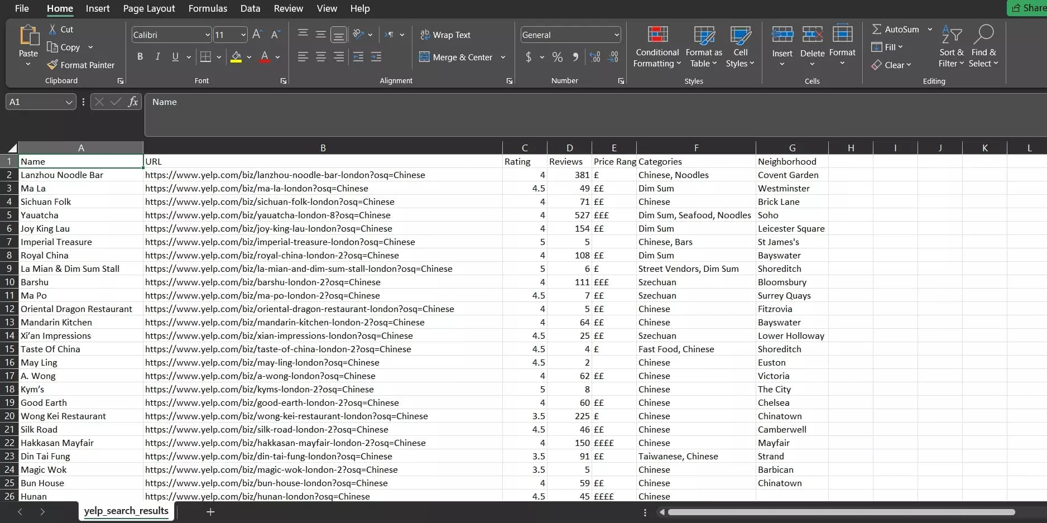
Task: Middle-align cell contents
Action: 321,34
